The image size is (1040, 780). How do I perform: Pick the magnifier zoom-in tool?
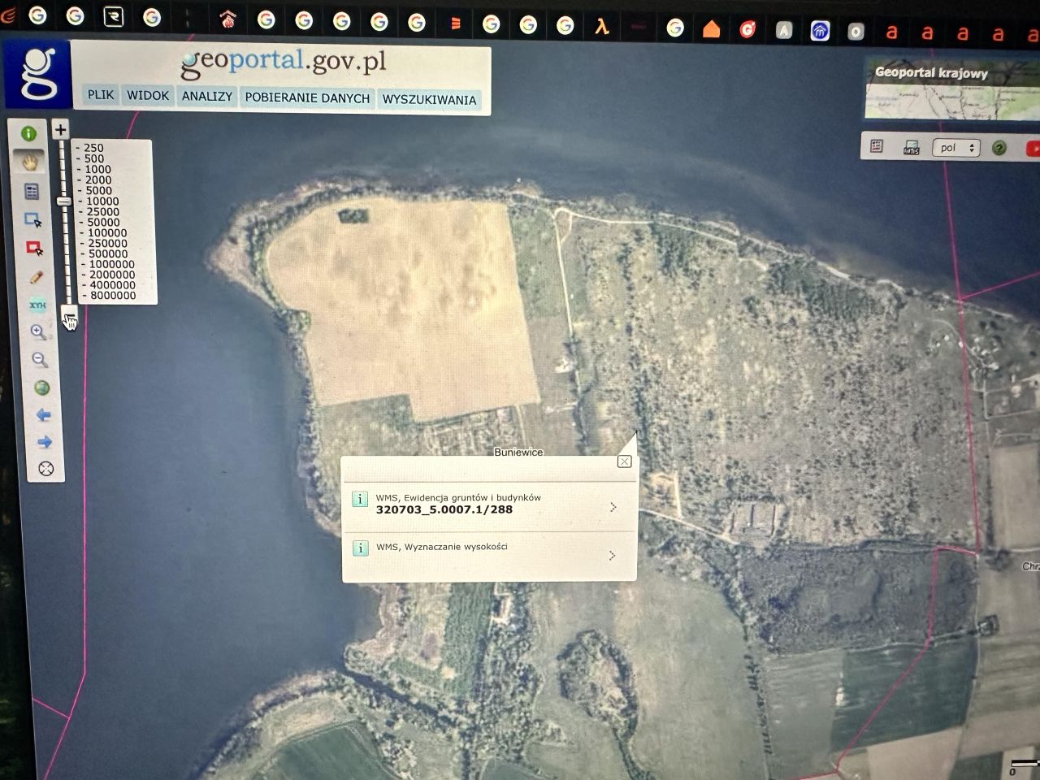pos(39,331)
